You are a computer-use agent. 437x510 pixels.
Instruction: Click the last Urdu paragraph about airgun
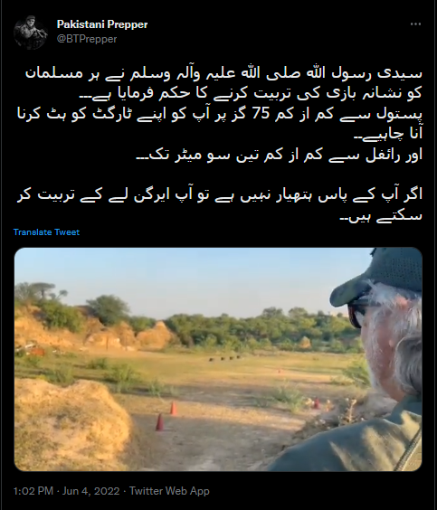(219, 205)
